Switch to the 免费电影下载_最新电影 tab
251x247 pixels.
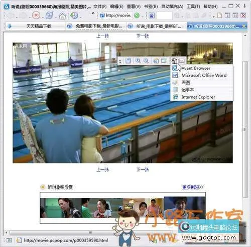(x=96, y=26)
